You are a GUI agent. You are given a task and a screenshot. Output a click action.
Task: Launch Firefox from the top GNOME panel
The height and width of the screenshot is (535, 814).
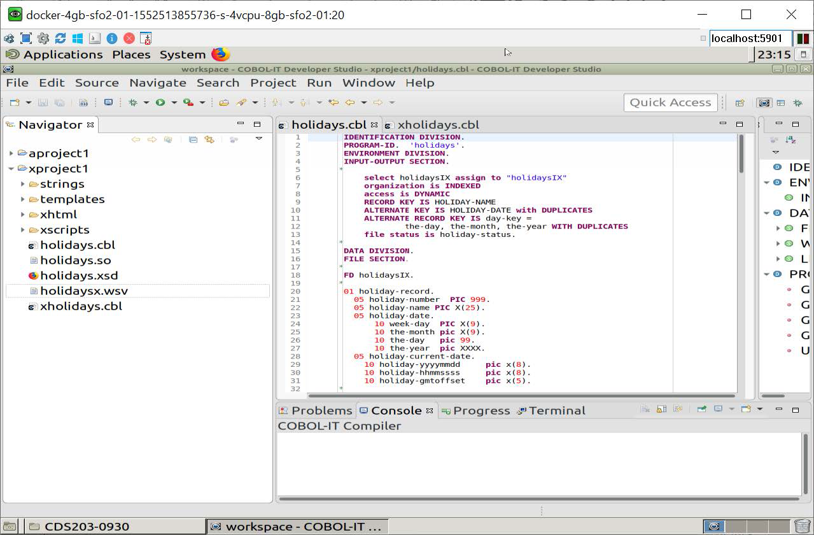220,54
